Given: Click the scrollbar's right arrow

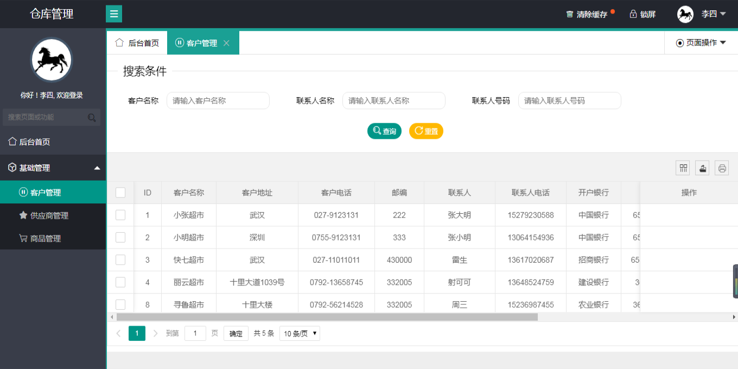Looking at the screenshot, I should pyautogui.click(x=734, y=317).
